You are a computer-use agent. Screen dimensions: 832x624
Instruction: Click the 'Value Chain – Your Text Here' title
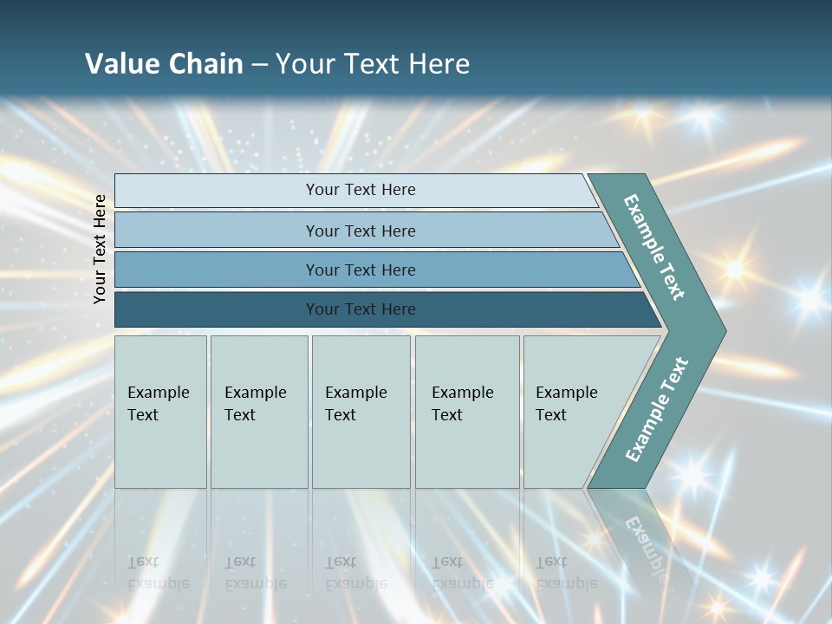[x=277, y=63]
